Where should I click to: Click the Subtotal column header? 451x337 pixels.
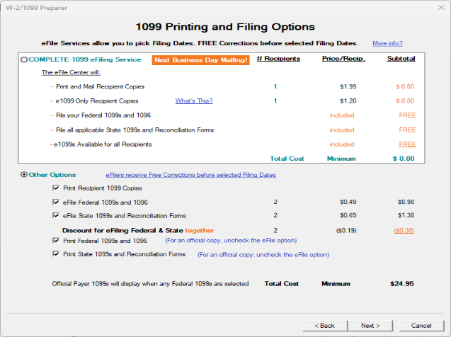click(401, 59)
